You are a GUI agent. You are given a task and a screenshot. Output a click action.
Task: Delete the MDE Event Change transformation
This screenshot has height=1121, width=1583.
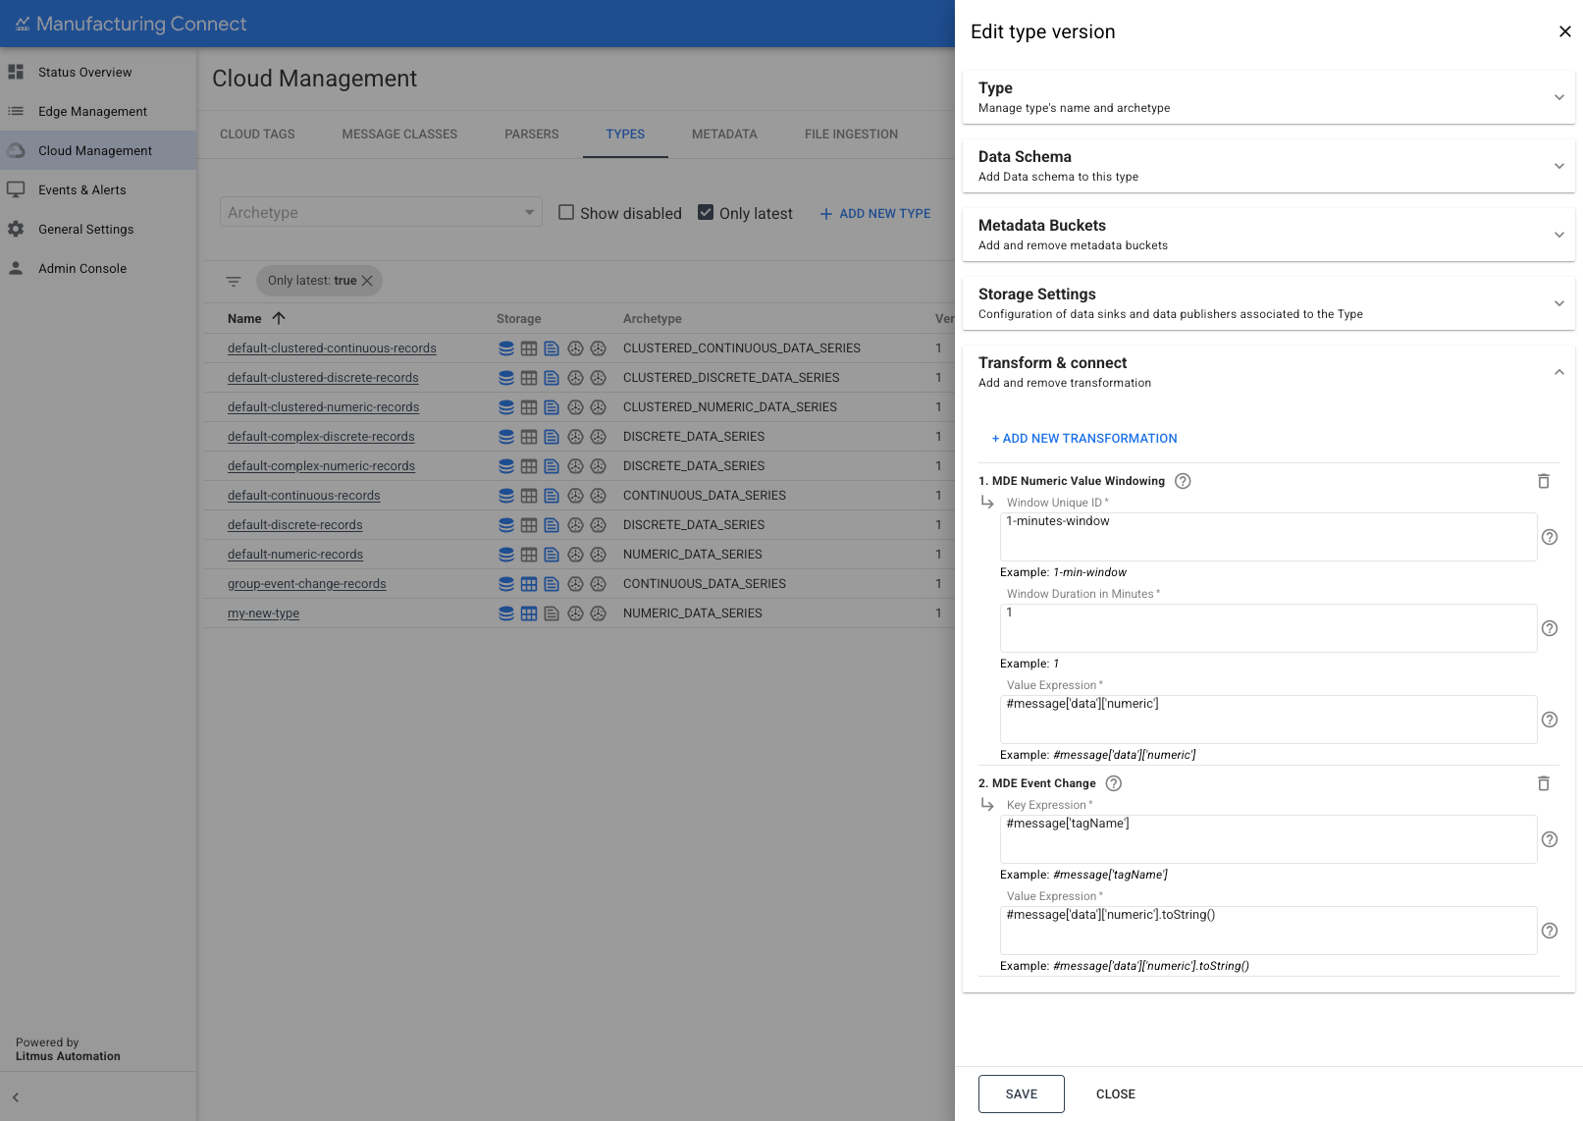(1543, 783)
